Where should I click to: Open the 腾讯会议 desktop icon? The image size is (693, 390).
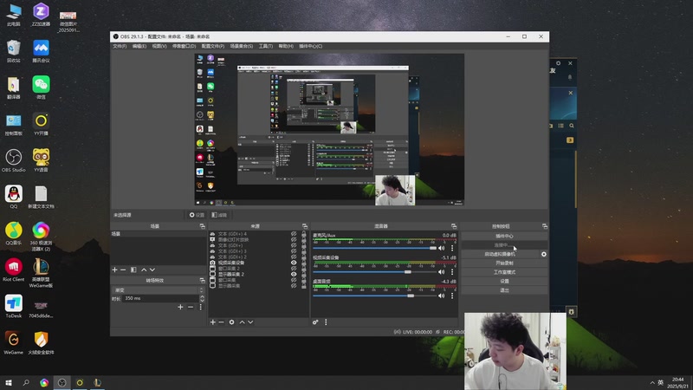point(41,51)
